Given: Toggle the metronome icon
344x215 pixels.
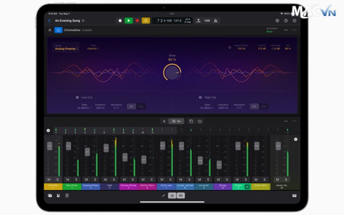Looking at the screenshot, I should pos(216,21).
